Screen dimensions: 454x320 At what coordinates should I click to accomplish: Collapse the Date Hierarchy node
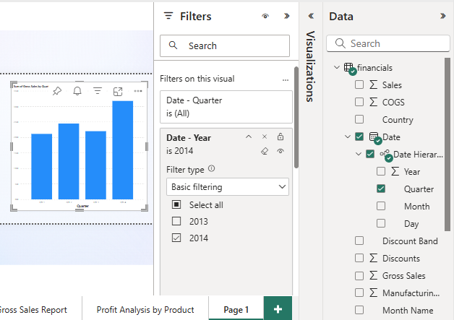(x=359, y=154)
